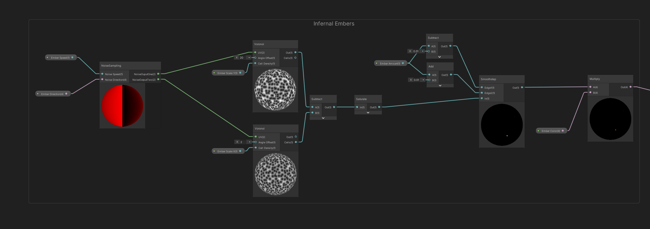Click the lower Voronoi Cells output port
The height and width of the screenshot is (229, 650).
[x=296, y=142]
